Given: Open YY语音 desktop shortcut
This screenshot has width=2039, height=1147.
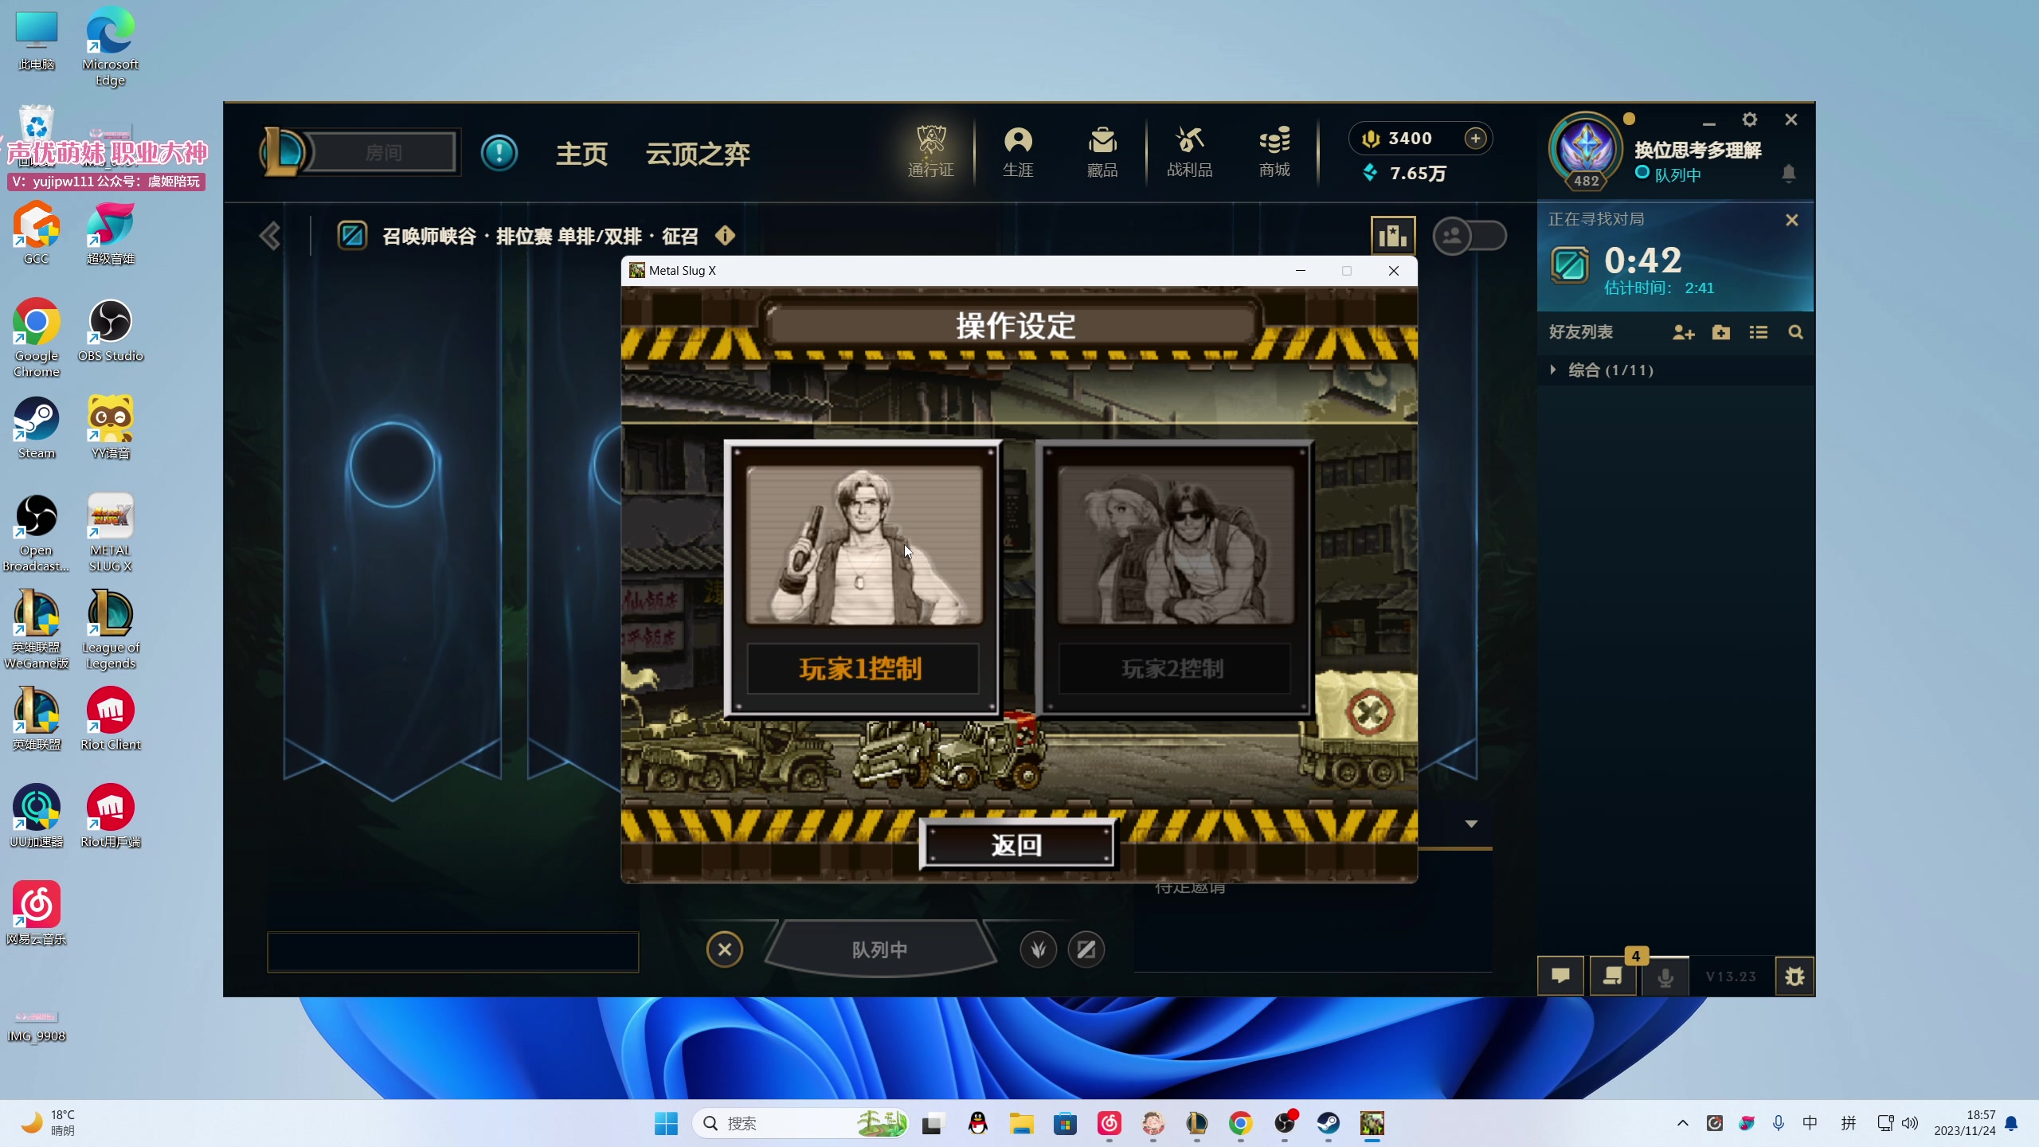Looking at the screenshot, I should pyautogui.click(x=111, y=429).
